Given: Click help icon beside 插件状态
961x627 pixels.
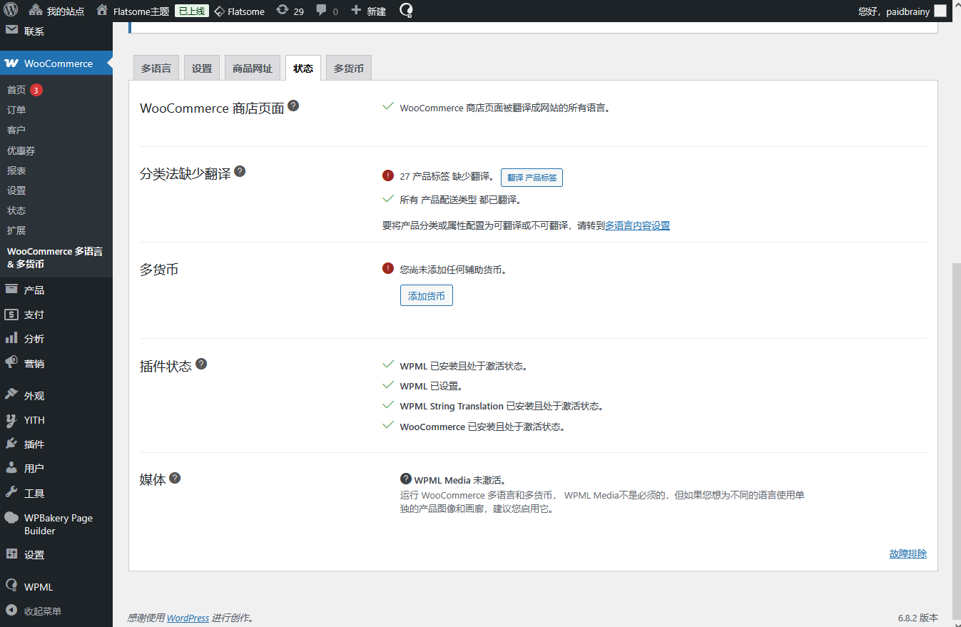Looking at the screenshot, I should 201,364.
